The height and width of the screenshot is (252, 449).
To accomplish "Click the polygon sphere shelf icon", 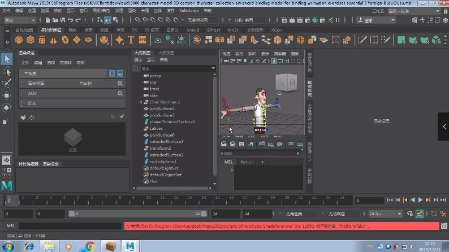I will 19,40.
